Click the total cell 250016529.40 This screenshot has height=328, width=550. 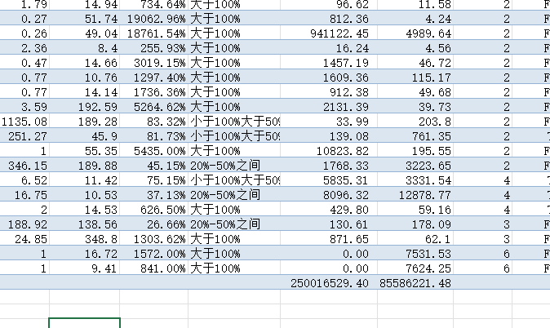tap(329, 283)
